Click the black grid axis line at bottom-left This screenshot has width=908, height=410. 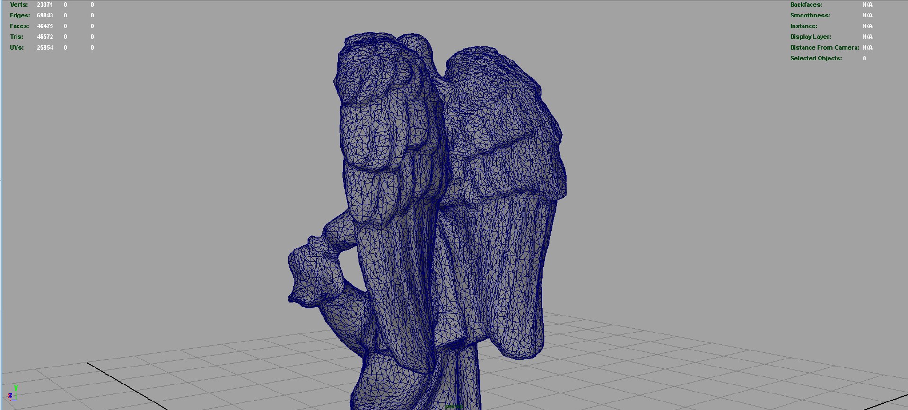(x=127, y=386)
